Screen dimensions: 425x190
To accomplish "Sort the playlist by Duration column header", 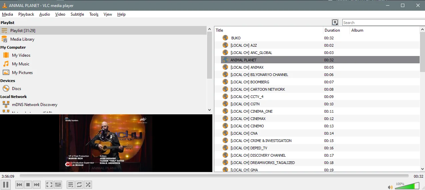I will (x=337, y=30).
